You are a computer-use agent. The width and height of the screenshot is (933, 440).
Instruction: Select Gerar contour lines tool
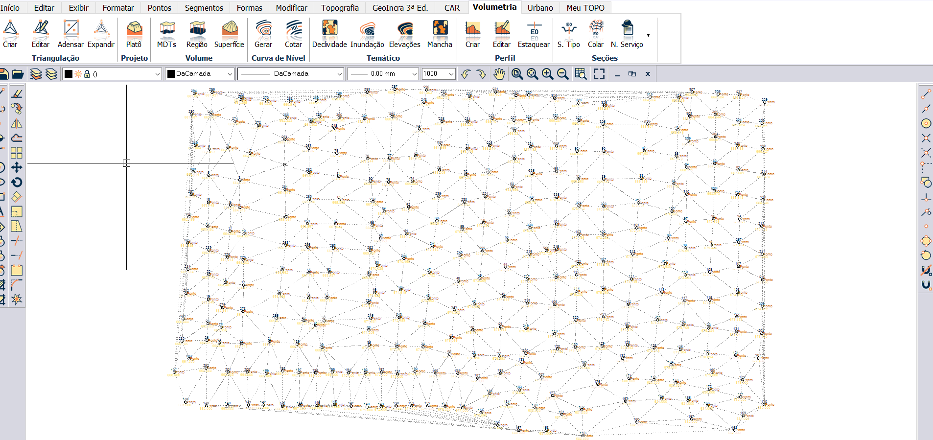[x=263, y=34]
